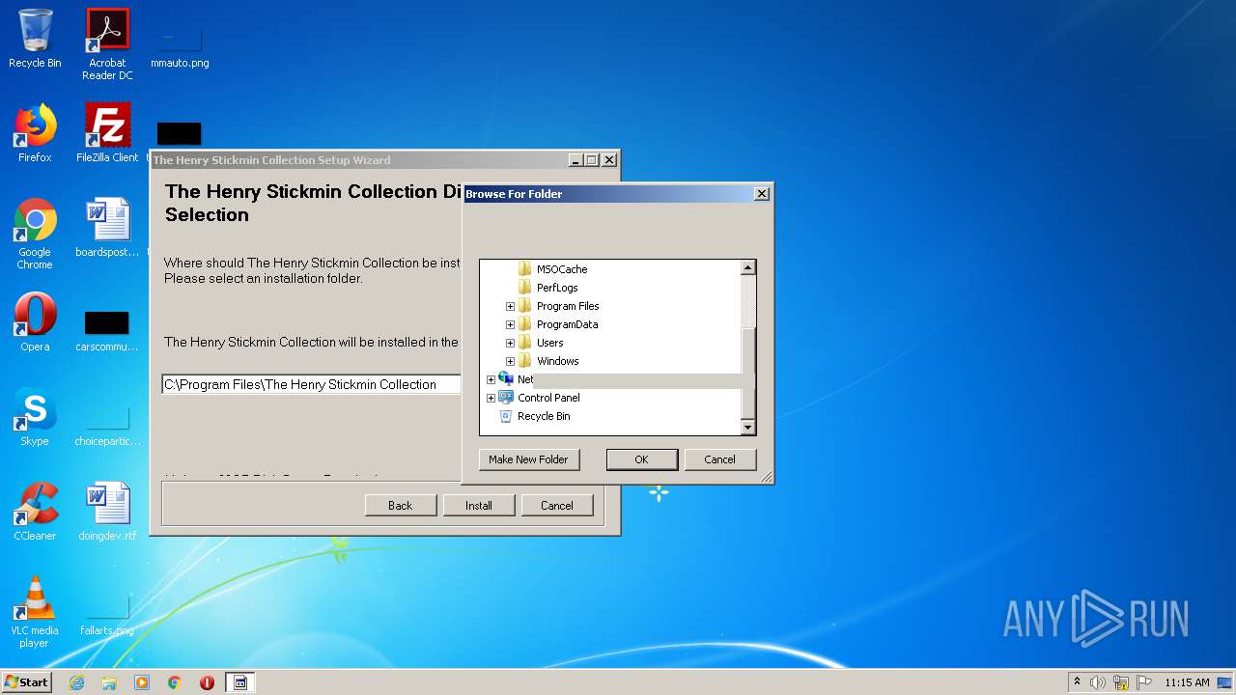Expand the Users folder node

point(510,343)
